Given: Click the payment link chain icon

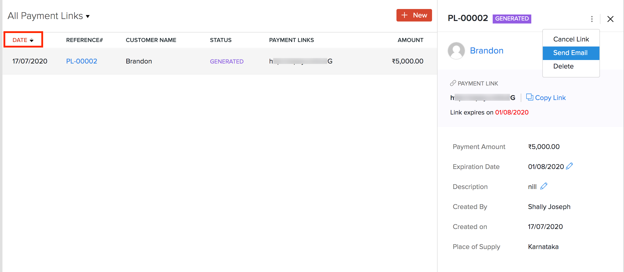Looking at the screenshot, I should click(453, 83).
